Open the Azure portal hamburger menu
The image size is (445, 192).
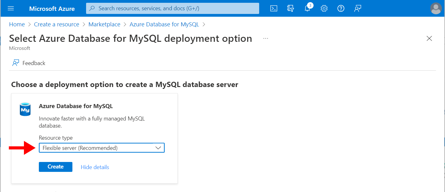[11, 8]
